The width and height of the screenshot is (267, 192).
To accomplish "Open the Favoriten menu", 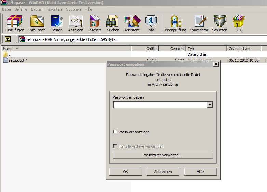I will pyautogui.click(x=54, y=9).
